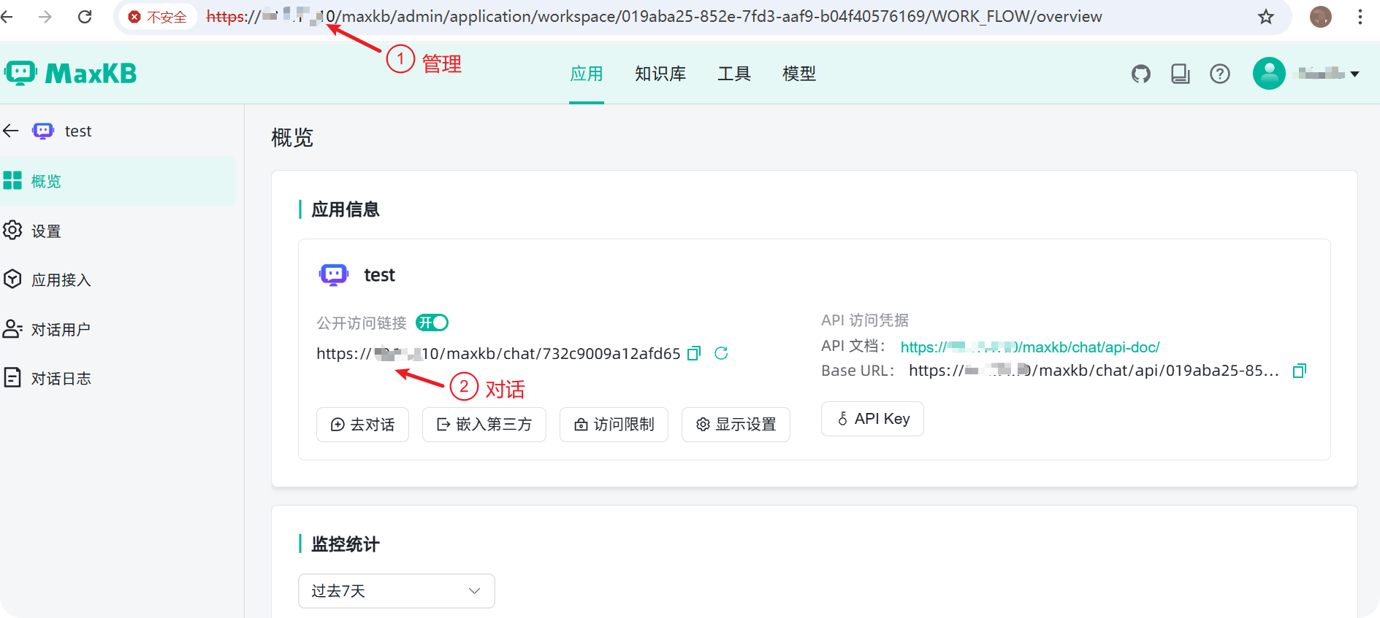Switch to the 知识库 tab
Viewport: 1380px width, 618px height.
(x=660, y=74)
